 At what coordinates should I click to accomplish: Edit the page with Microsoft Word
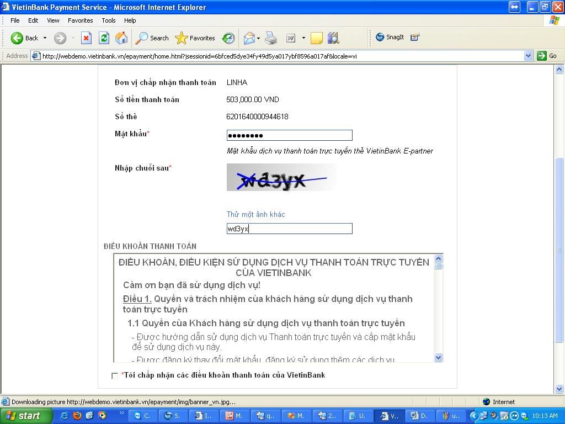[x=291, y=38]
